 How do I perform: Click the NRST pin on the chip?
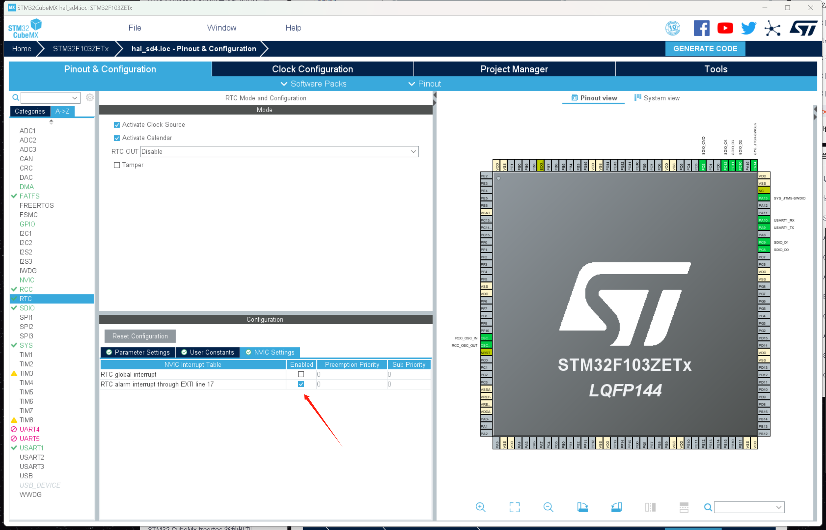(486, 353)
